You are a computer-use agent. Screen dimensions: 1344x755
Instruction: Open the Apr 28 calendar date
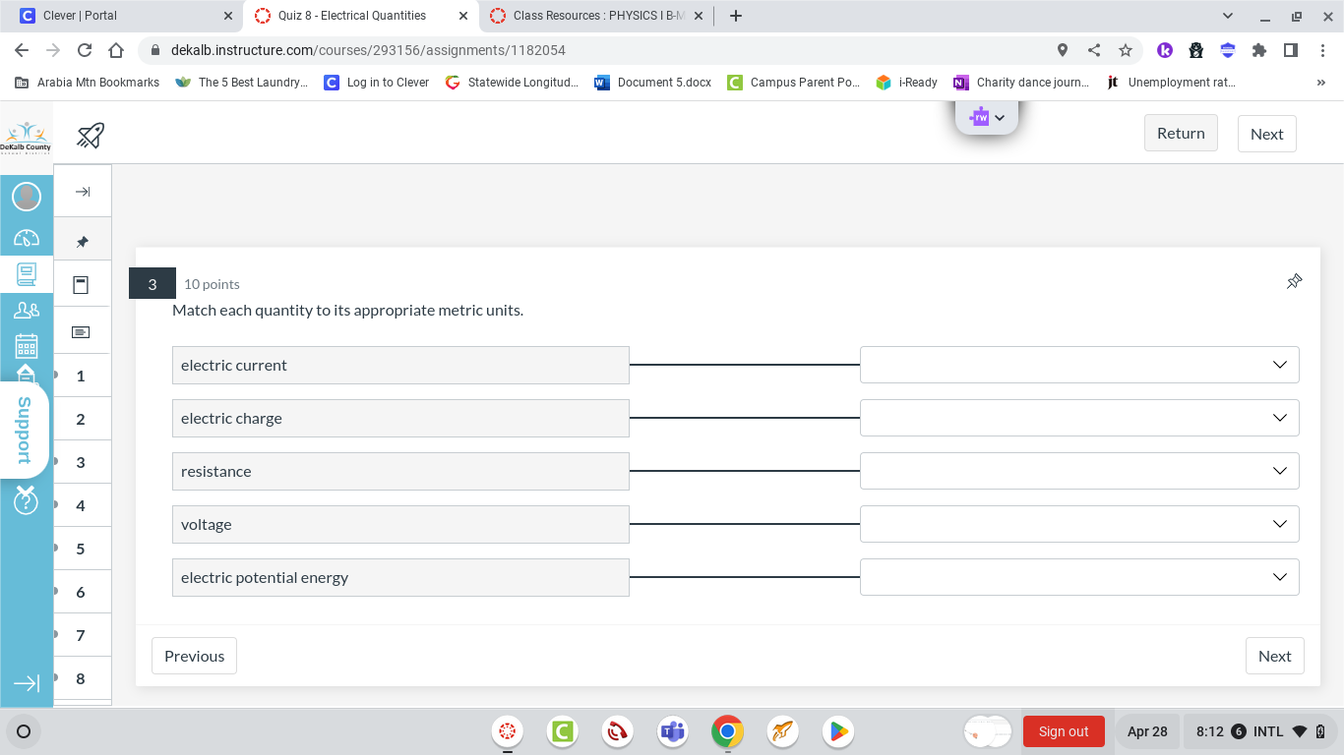(x=1147, y=731)
